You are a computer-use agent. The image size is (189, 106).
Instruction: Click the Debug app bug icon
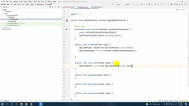[142, 4]
